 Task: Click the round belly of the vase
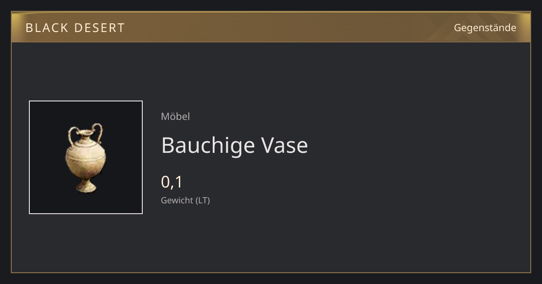click(85, 160)
